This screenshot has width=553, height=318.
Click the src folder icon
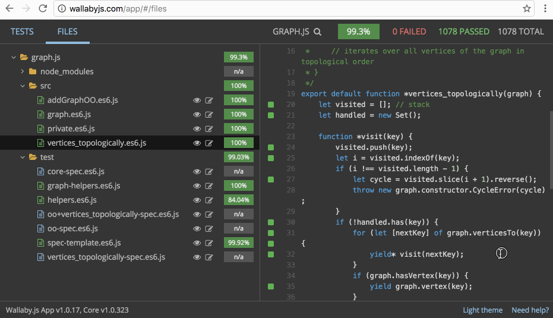coord(33,86)
